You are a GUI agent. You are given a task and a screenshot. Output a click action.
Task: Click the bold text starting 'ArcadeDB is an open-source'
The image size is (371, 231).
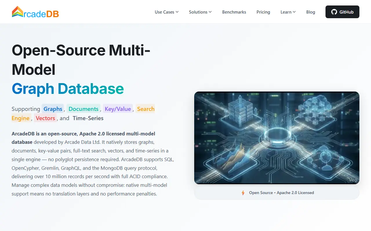pyautogui.click(x=83, y=138)
